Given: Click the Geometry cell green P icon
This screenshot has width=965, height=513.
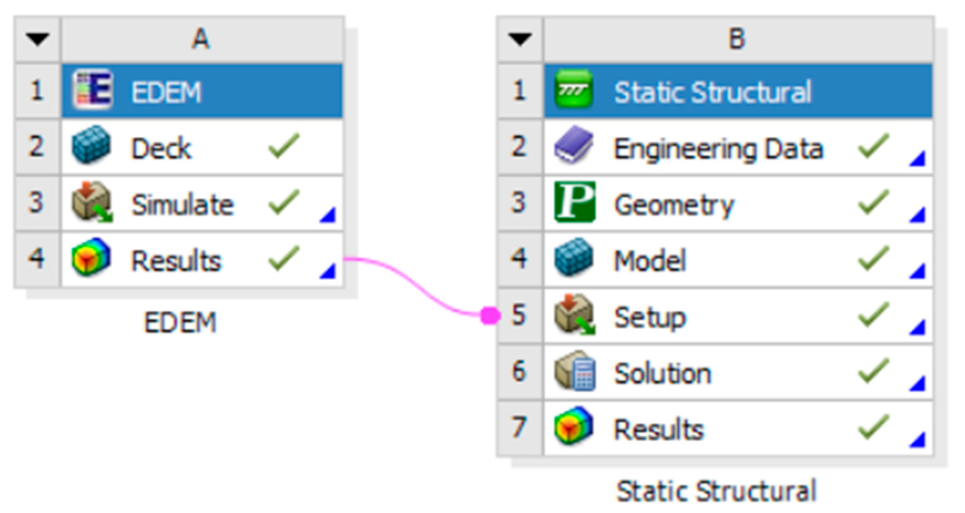Looking at the screenshot, I should 574,202.
